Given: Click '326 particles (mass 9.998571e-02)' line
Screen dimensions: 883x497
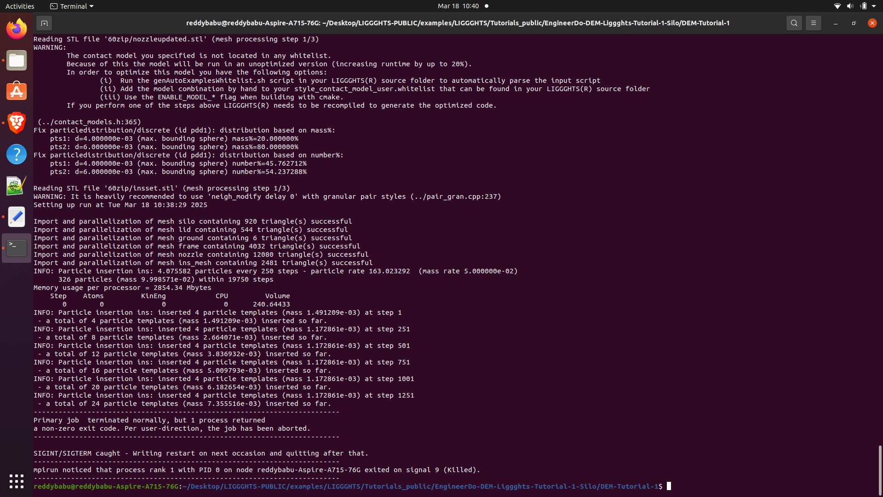Looking at the screenshot, I should (166, 279).
